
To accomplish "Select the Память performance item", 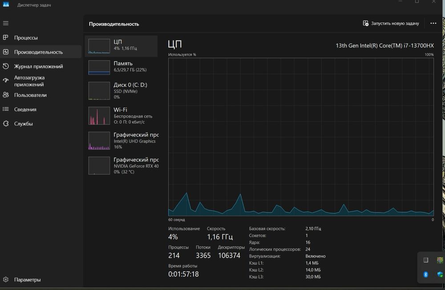I will click(x=121, y=67).
